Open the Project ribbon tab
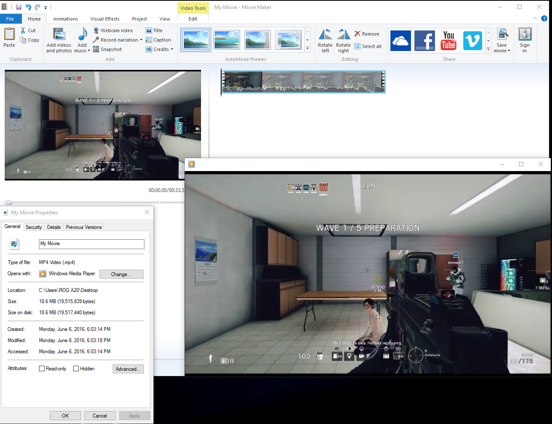 (x=139, y=19)
